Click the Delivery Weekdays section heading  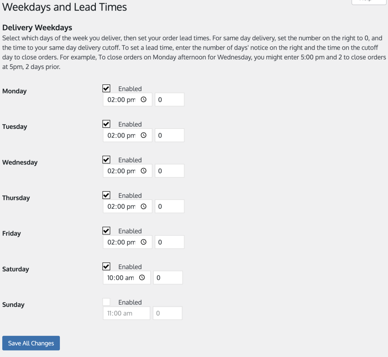[x=37, y=28]
